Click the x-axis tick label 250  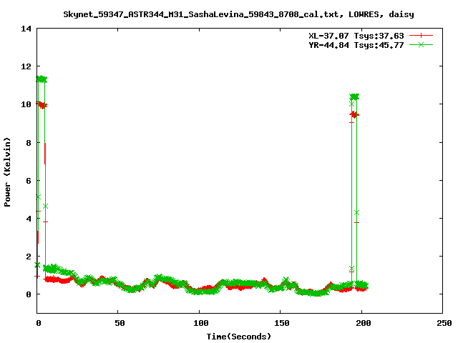click(444, 323)
